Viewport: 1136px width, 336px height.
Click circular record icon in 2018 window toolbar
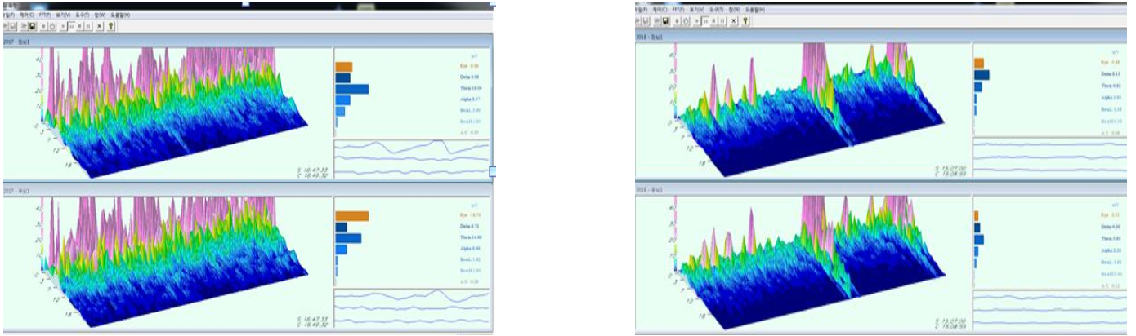click(686, 21)
